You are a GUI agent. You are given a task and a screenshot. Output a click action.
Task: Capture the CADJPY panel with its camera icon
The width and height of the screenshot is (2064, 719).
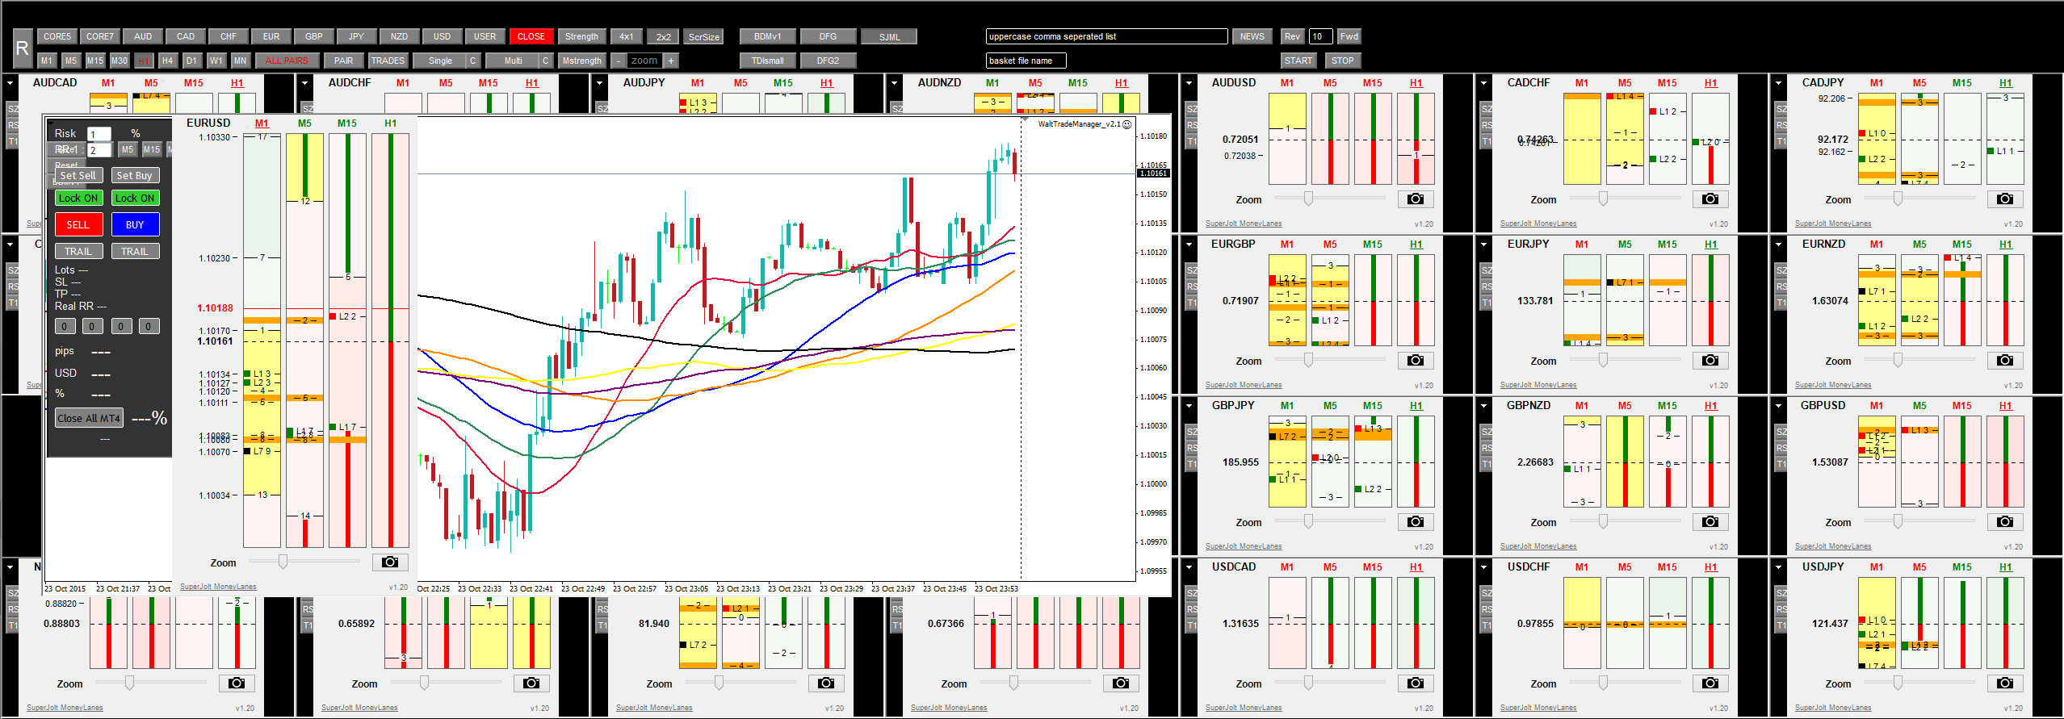click(2005, 199)
